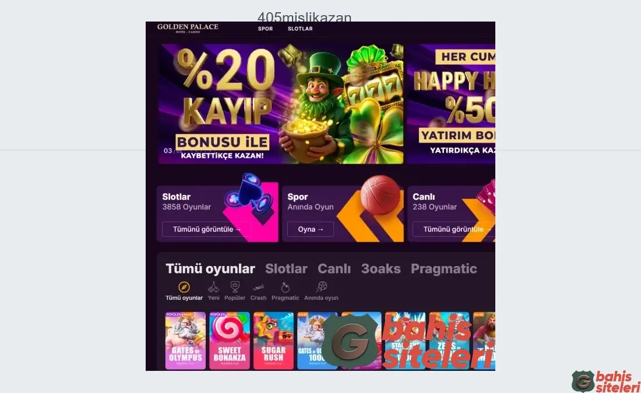Viewport: 641px width, 393px height.
Task: Open the SLOTLAR menu item
Action: coord(300,29)
